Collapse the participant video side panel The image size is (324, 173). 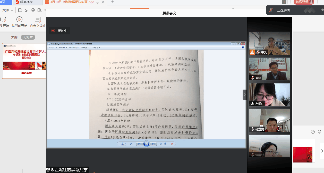(244, 95)
